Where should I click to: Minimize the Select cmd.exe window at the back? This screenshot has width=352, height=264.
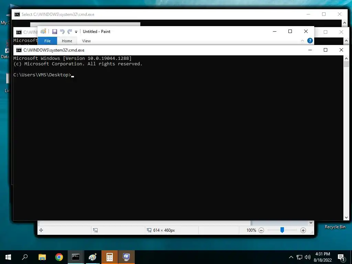[308, 14]
